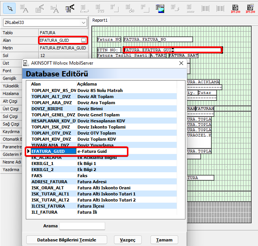Select the TOPLAM_KDV_85_DV row

[x=104, y=90]
